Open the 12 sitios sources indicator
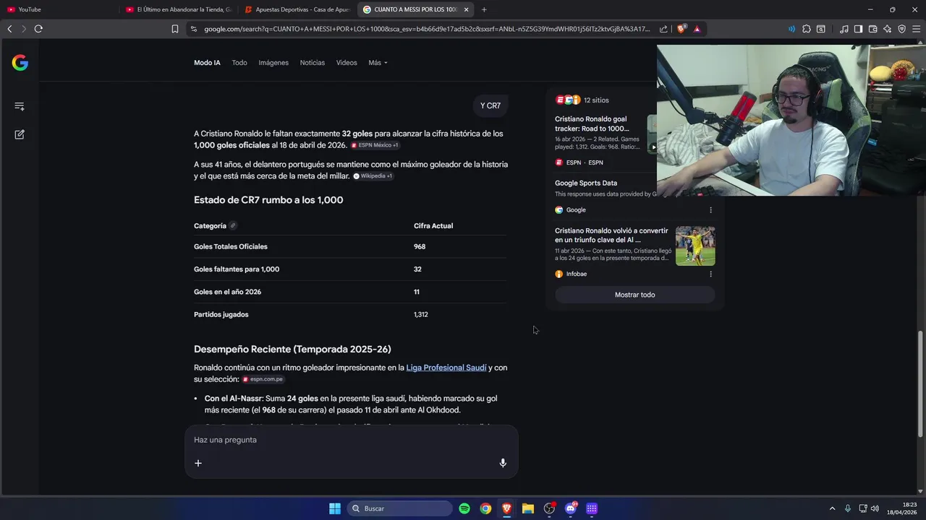The image size is (926, 520). [x=582, y=100]
